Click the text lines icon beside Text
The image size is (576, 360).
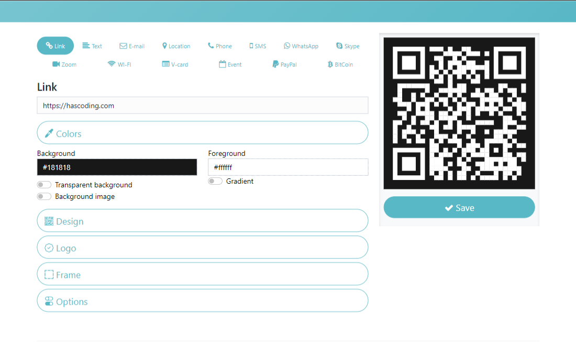pyautogui.click(x=86, y=46)
